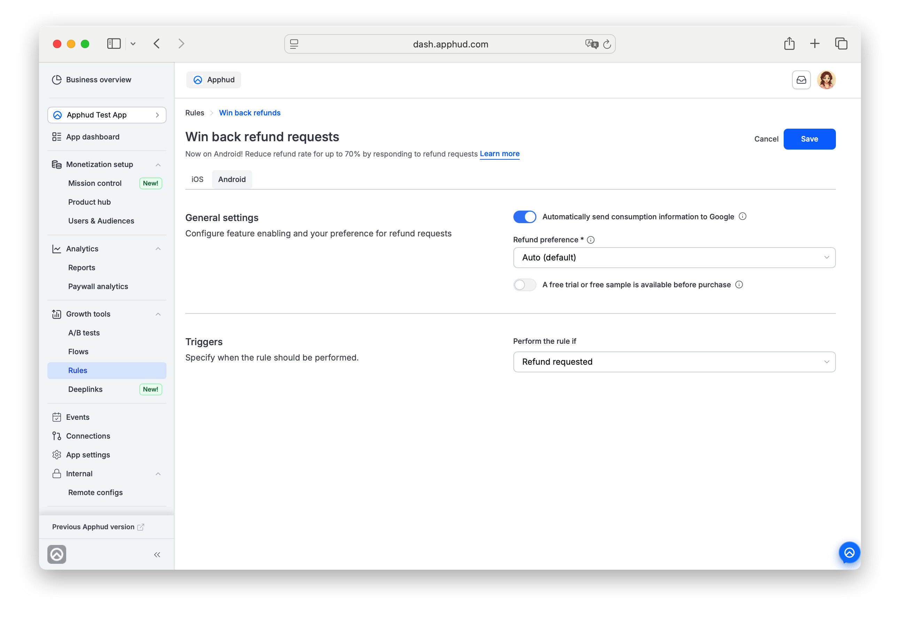
Task: Click the Rules breadcrumb
Action: point(195,113)
